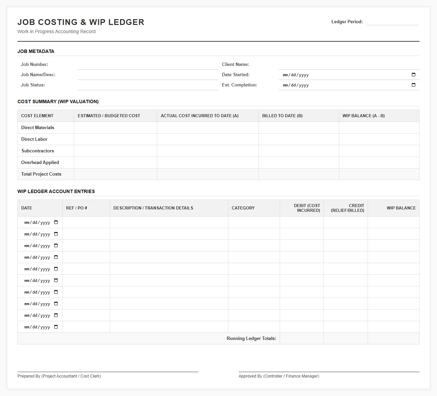Click credit cell in first ledger row
Screen dimensions: 437x396
[x=346, y=222]
